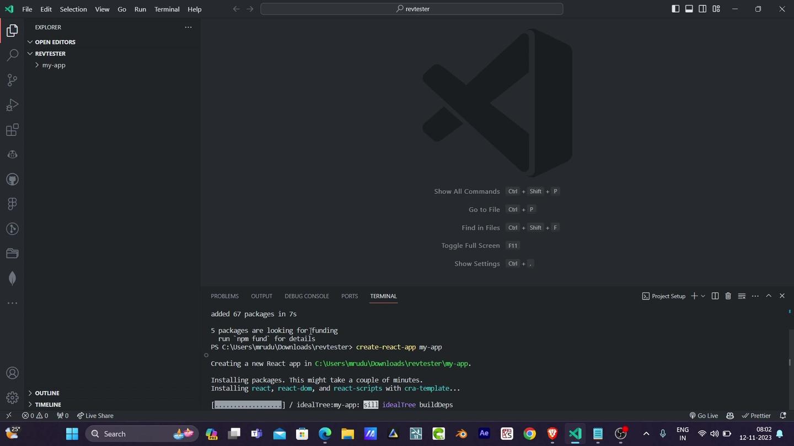Open Accounts menu icon
Image resolution: width=794 pixels, height=446 pixels.
click(12, 373)
